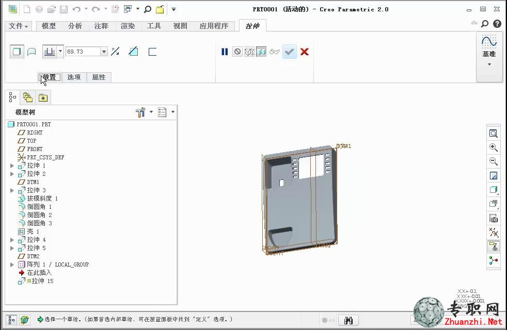Click the Named Views icon
Screen dimensions: 507x330
click(x=494, y=204)
